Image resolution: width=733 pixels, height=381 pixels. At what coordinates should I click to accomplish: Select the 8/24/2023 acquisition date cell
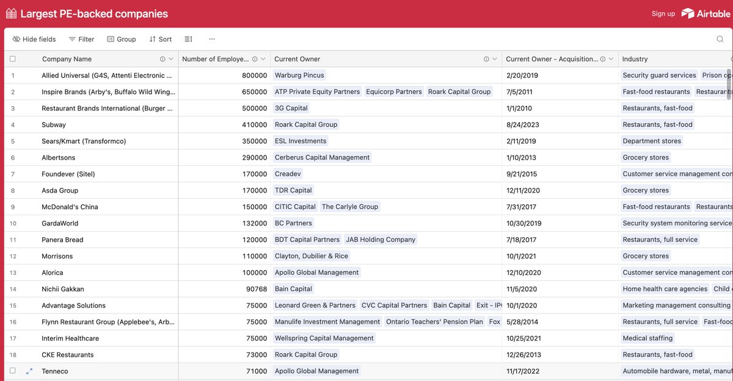click(561, 125)
